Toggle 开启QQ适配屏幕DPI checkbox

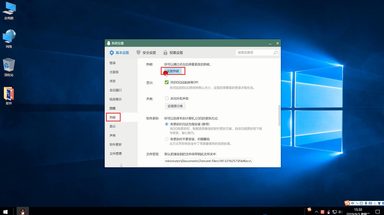pyautogui.click(x=167, y=82)
